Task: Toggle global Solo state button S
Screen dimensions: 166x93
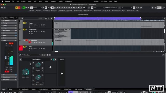Action: [19, 8]
